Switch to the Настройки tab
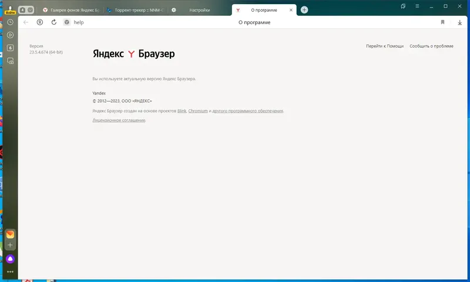This screenshot has height=282, width=470. coord(199,10)
